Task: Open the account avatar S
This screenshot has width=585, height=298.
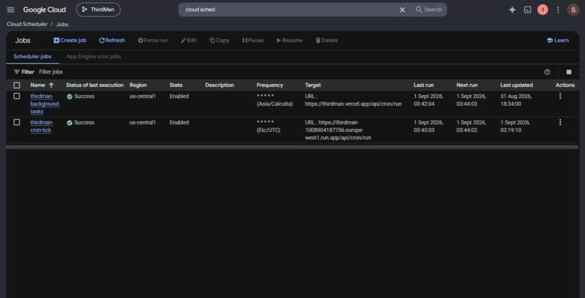Action: click(x=573, y=9)
